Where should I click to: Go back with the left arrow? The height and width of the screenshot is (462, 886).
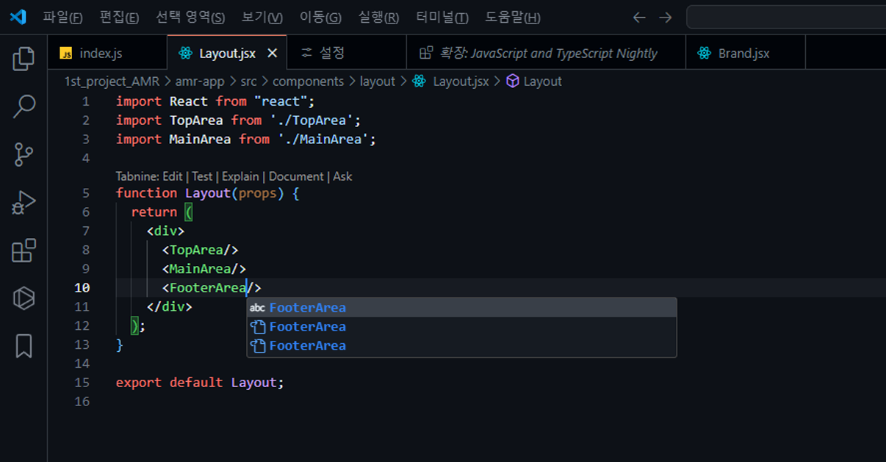pyautogui.click(x=639, y=17)
